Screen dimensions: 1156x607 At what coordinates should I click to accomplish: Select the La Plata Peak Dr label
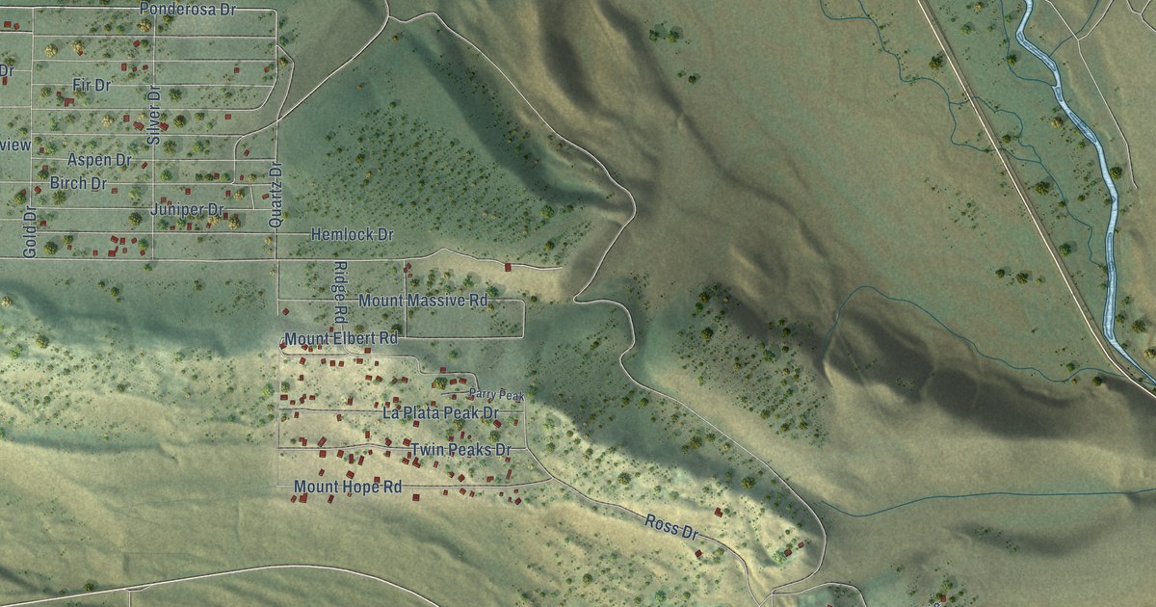440,412
